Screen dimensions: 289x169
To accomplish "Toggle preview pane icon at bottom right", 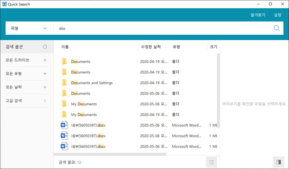I will click(x=277, y=162).
